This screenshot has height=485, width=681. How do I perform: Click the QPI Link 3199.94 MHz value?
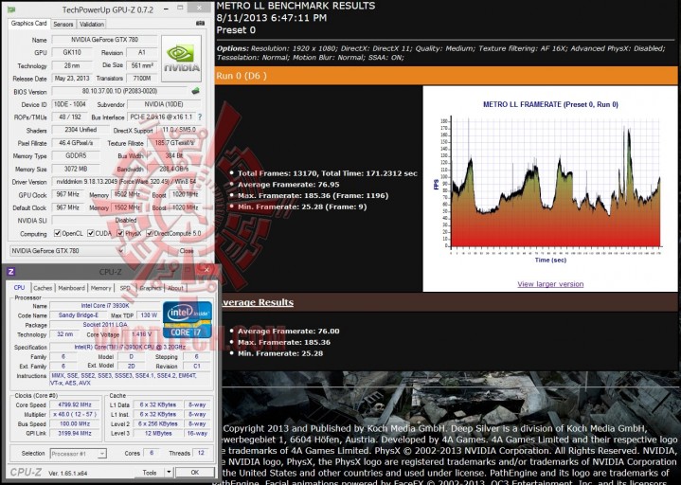click(75, 433)
